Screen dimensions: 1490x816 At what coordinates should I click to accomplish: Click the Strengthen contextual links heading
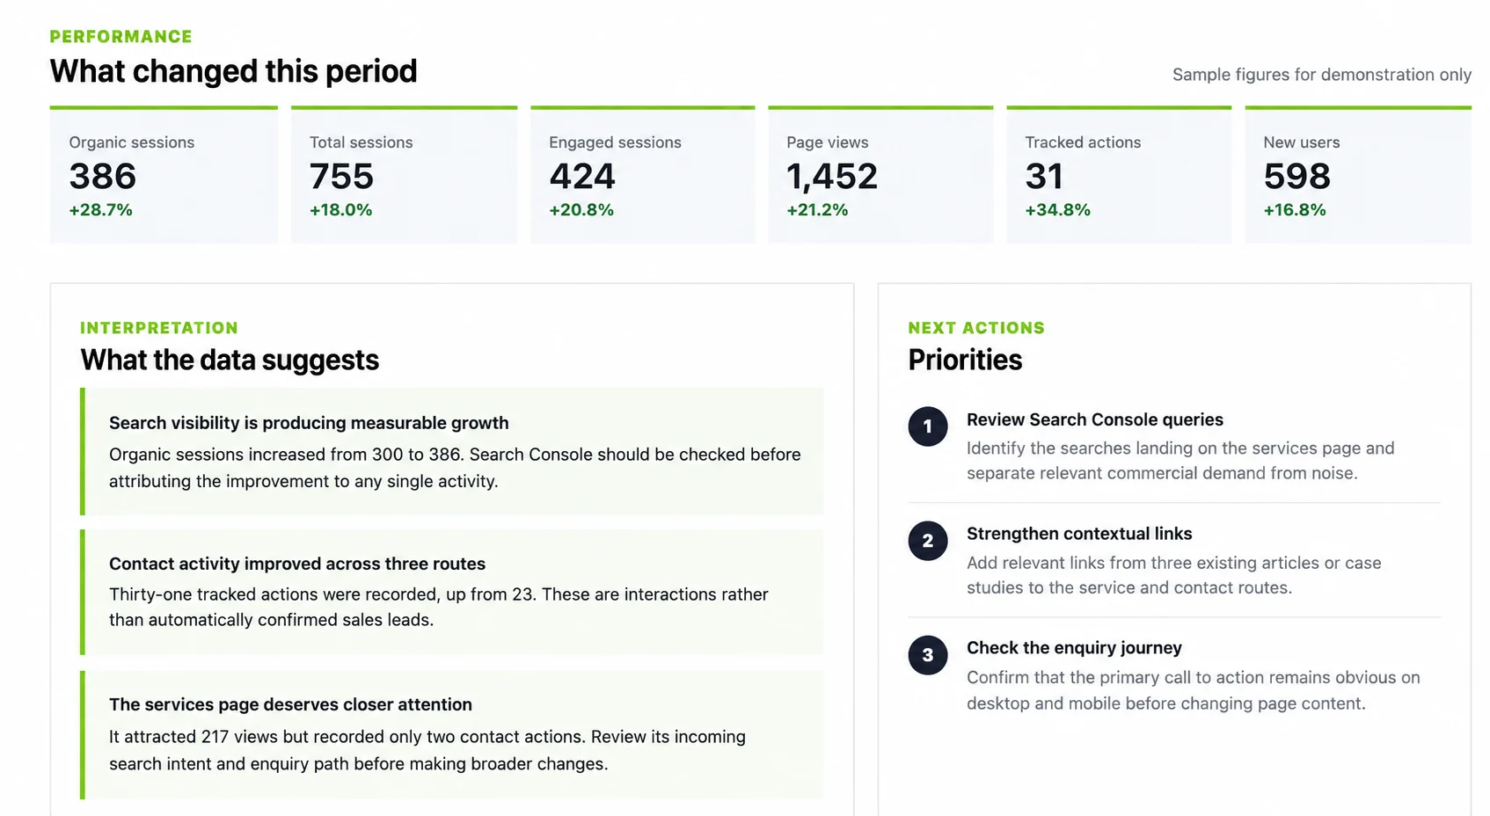pyautogui.click(x=1079, y=534)
